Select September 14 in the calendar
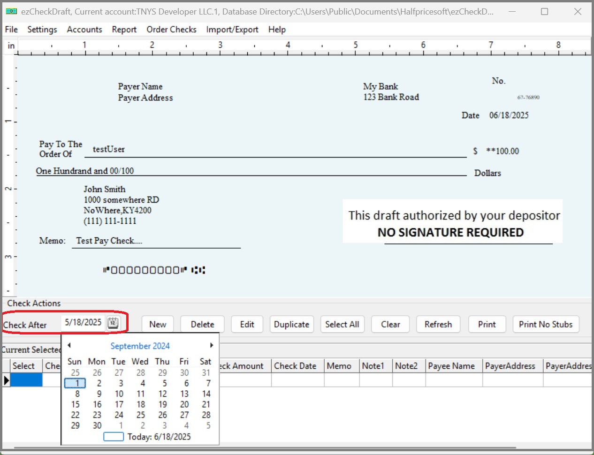 click(206, 394)
